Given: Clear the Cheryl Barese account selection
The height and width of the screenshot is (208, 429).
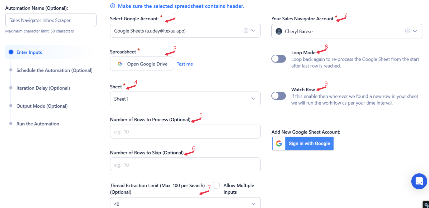Looking at the screenshot, I should pyautogui.click(x=407, y=31).
